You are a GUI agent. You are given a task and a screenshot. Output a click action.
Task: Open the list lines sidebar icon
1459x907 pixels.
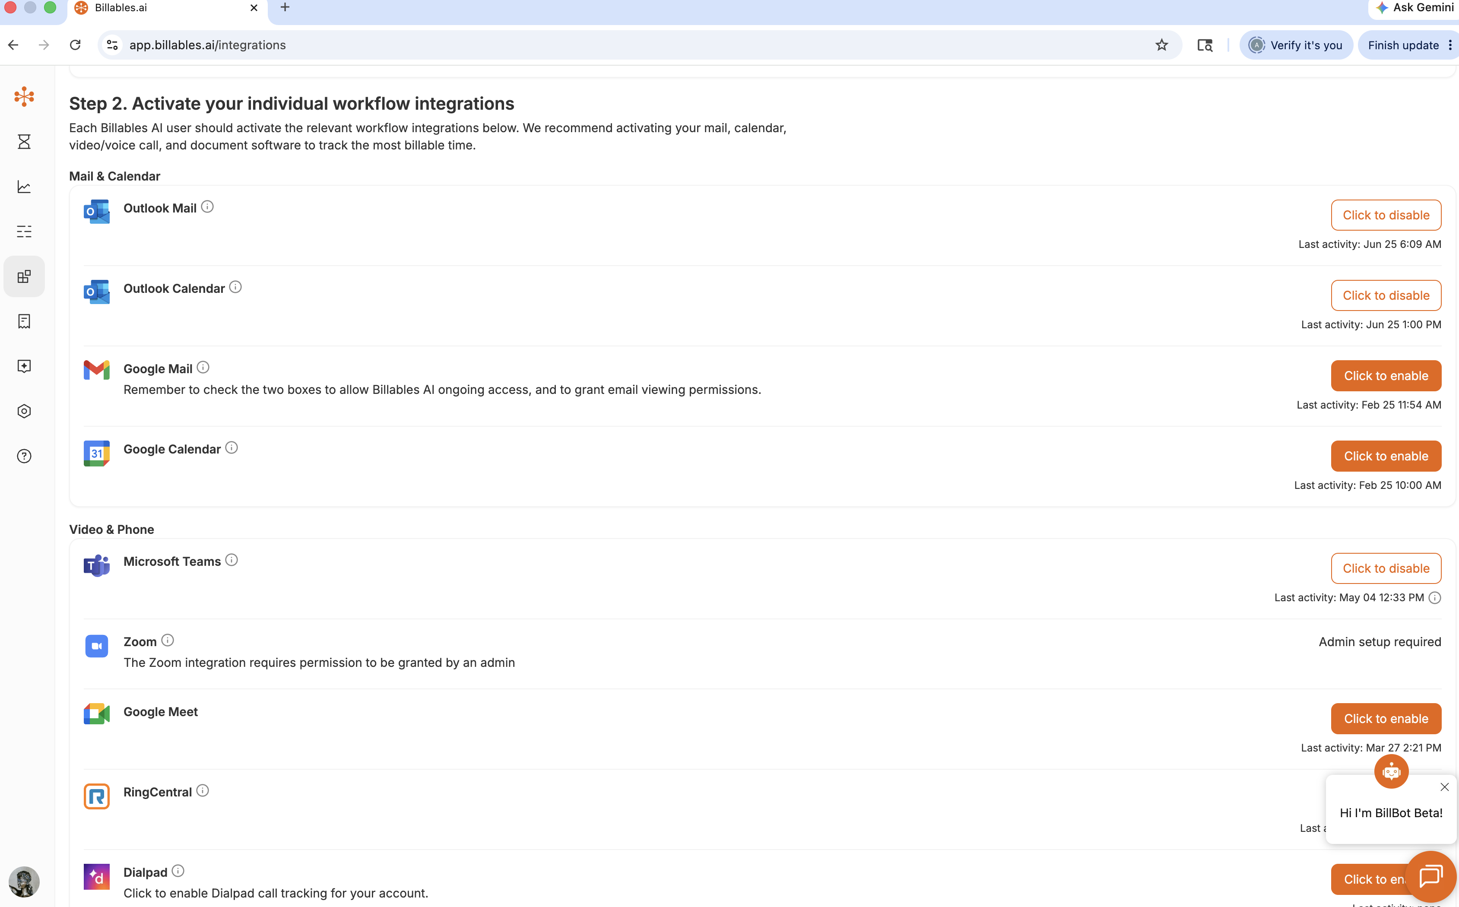click(x=24, y=232)
